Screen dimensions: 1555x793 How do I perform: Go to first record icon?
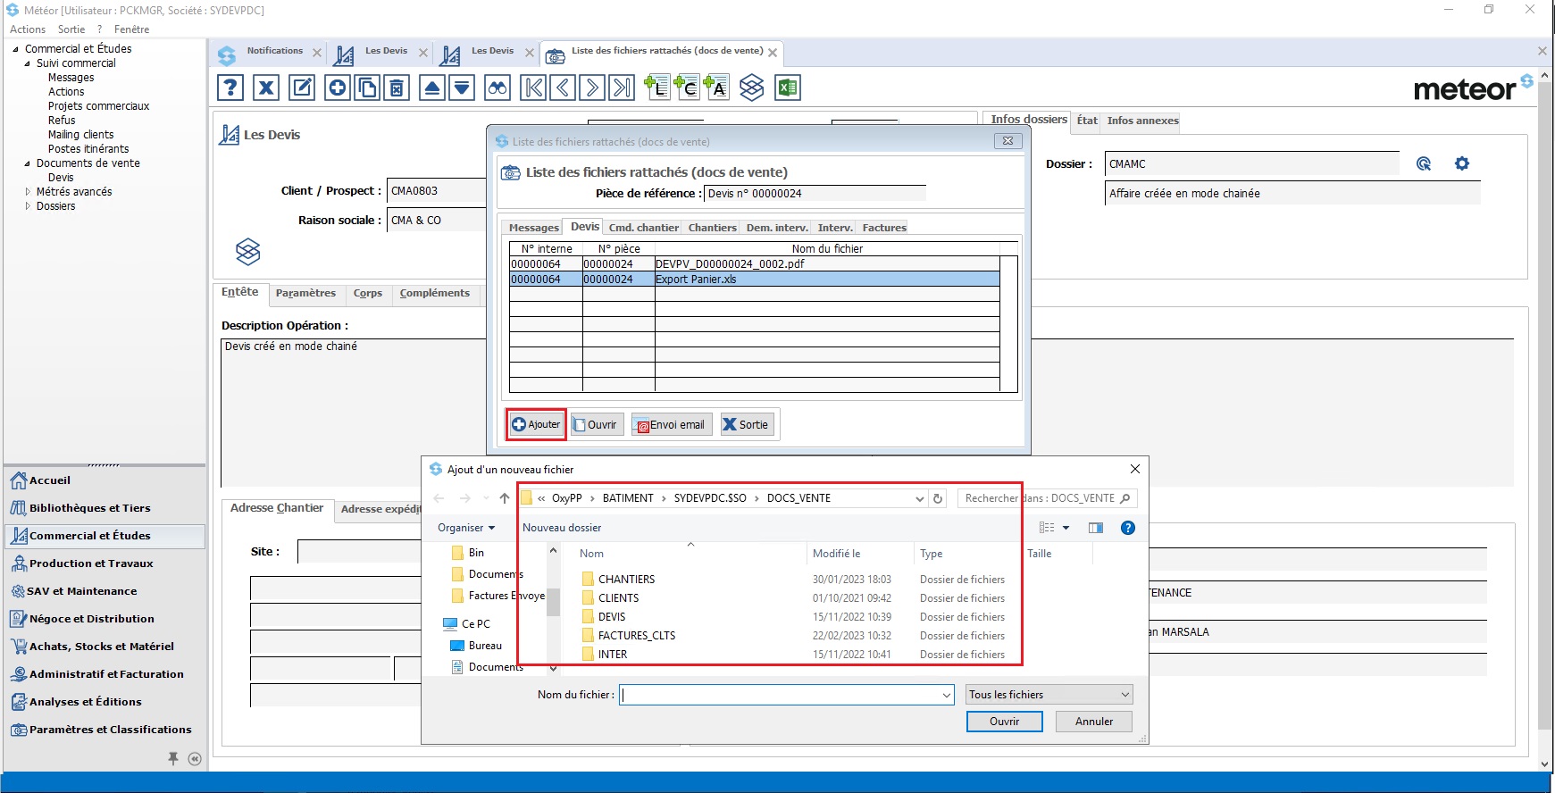pos(533,88)
